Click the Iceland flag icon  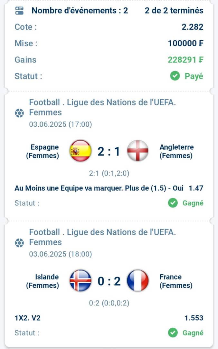[81, 280]
